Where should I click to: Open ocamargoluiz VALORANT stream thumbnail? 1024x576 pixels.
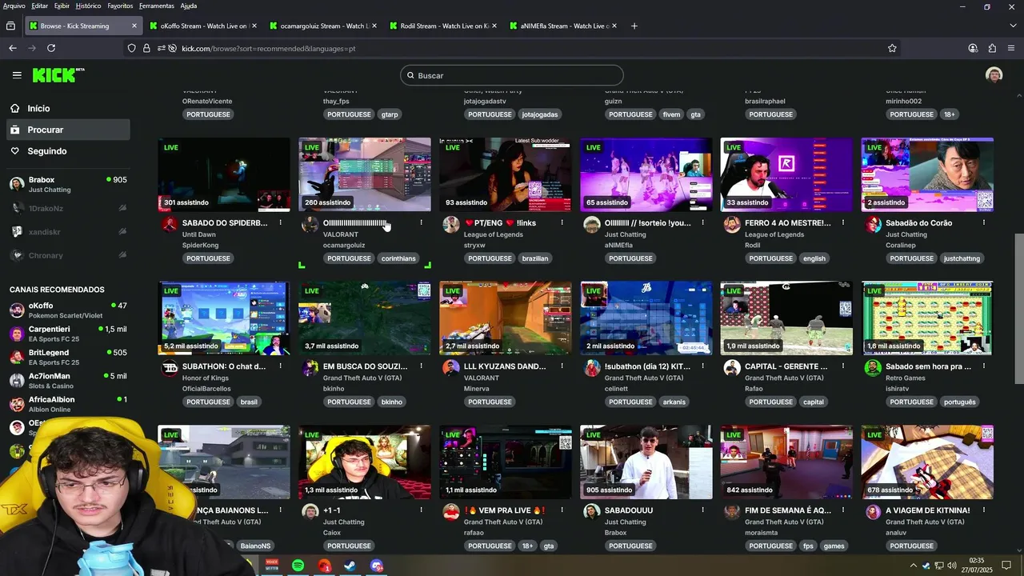tap(365, 174)
